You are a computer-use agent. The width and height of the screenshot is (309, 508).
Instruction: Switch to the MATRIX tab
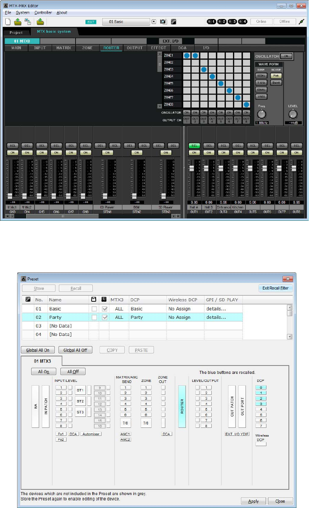click(x=63, y=48)
